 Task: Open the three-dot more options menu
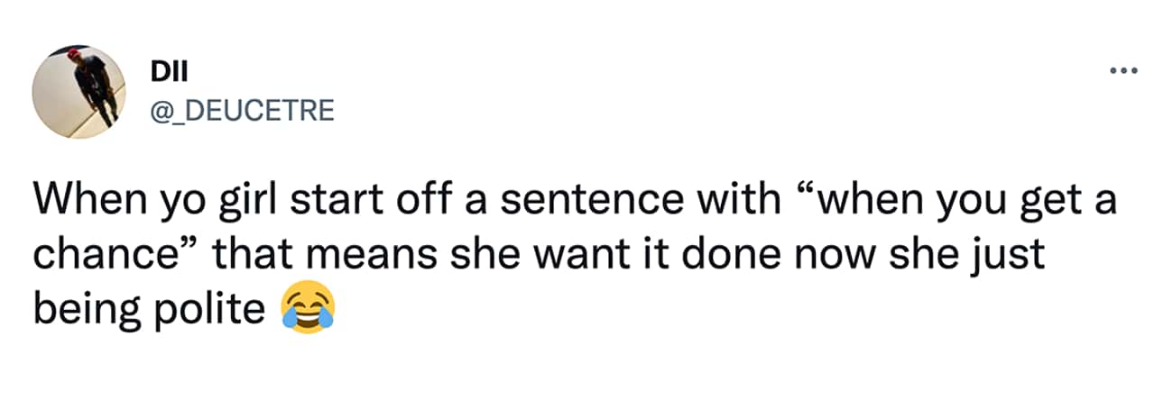(x=1123, y=71)
